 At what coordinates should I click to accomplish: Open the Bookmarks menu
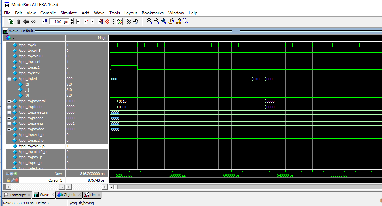coord(153,13)
